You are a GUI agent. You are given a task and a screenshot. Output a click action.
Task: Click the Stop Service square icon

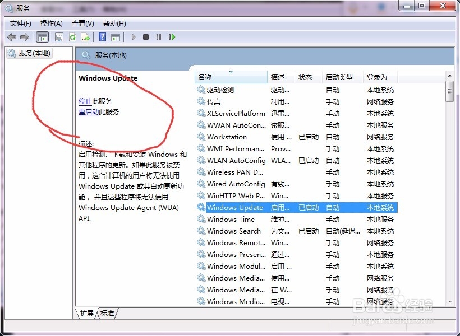click(x=146, y=37)
